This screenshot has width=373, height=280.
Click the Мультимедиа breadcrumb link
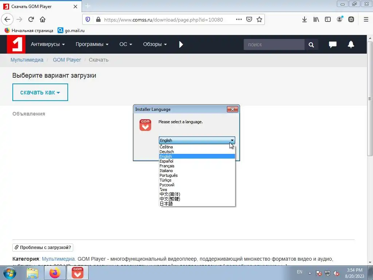click(x=27, y=60)
